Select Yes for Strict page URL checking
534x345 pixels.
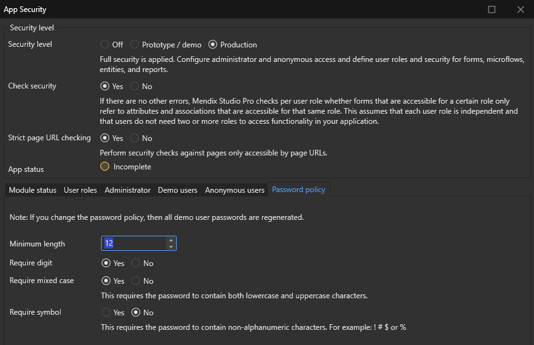[105, 138]
